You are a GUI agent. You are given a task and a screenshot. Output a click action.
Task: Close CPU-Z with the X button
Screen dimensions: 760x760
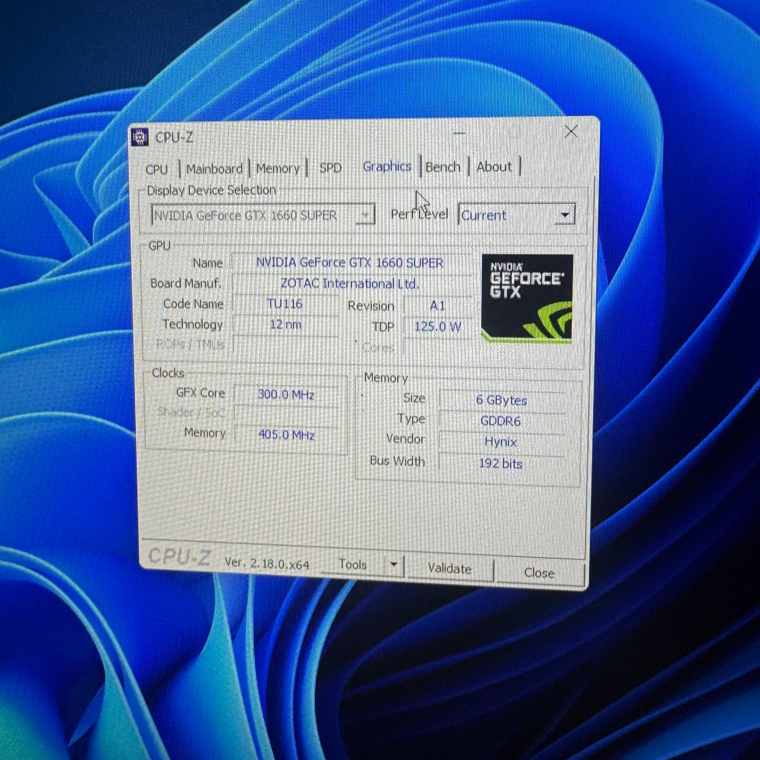coord(571,131)
